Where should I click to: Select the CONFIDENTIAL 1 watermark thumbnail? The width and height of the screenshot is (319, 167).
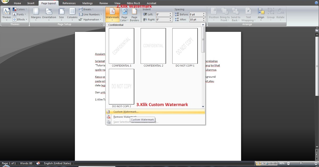click(121, 46)
